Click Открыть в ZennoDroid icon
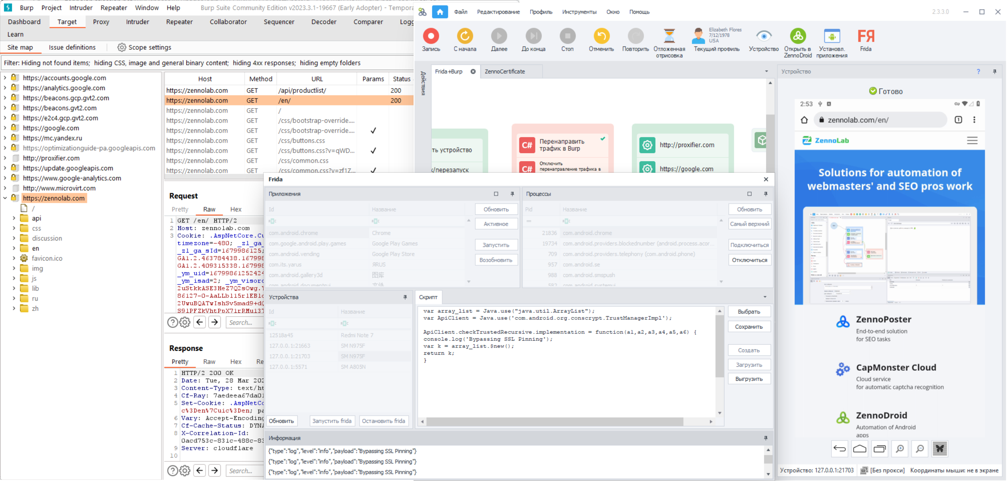Screen dimensions: 1007x481 [797, 36]
